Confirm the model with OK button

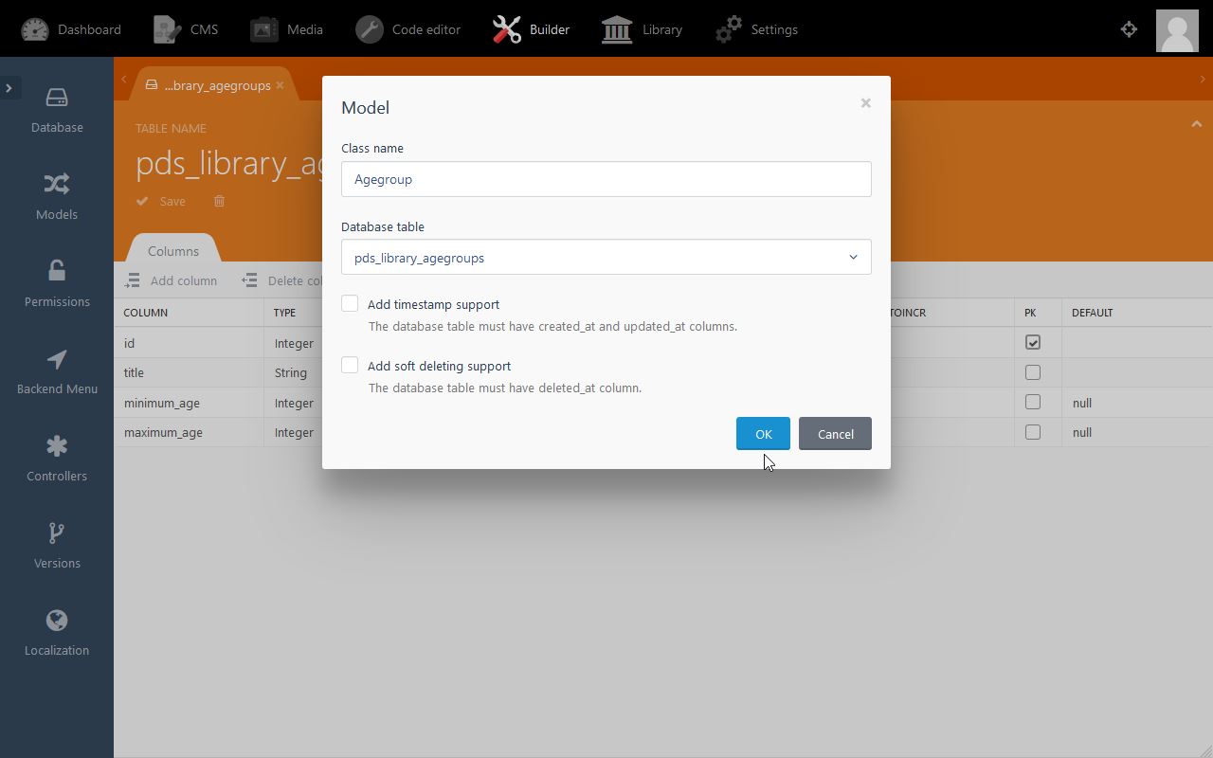point(763,434)
